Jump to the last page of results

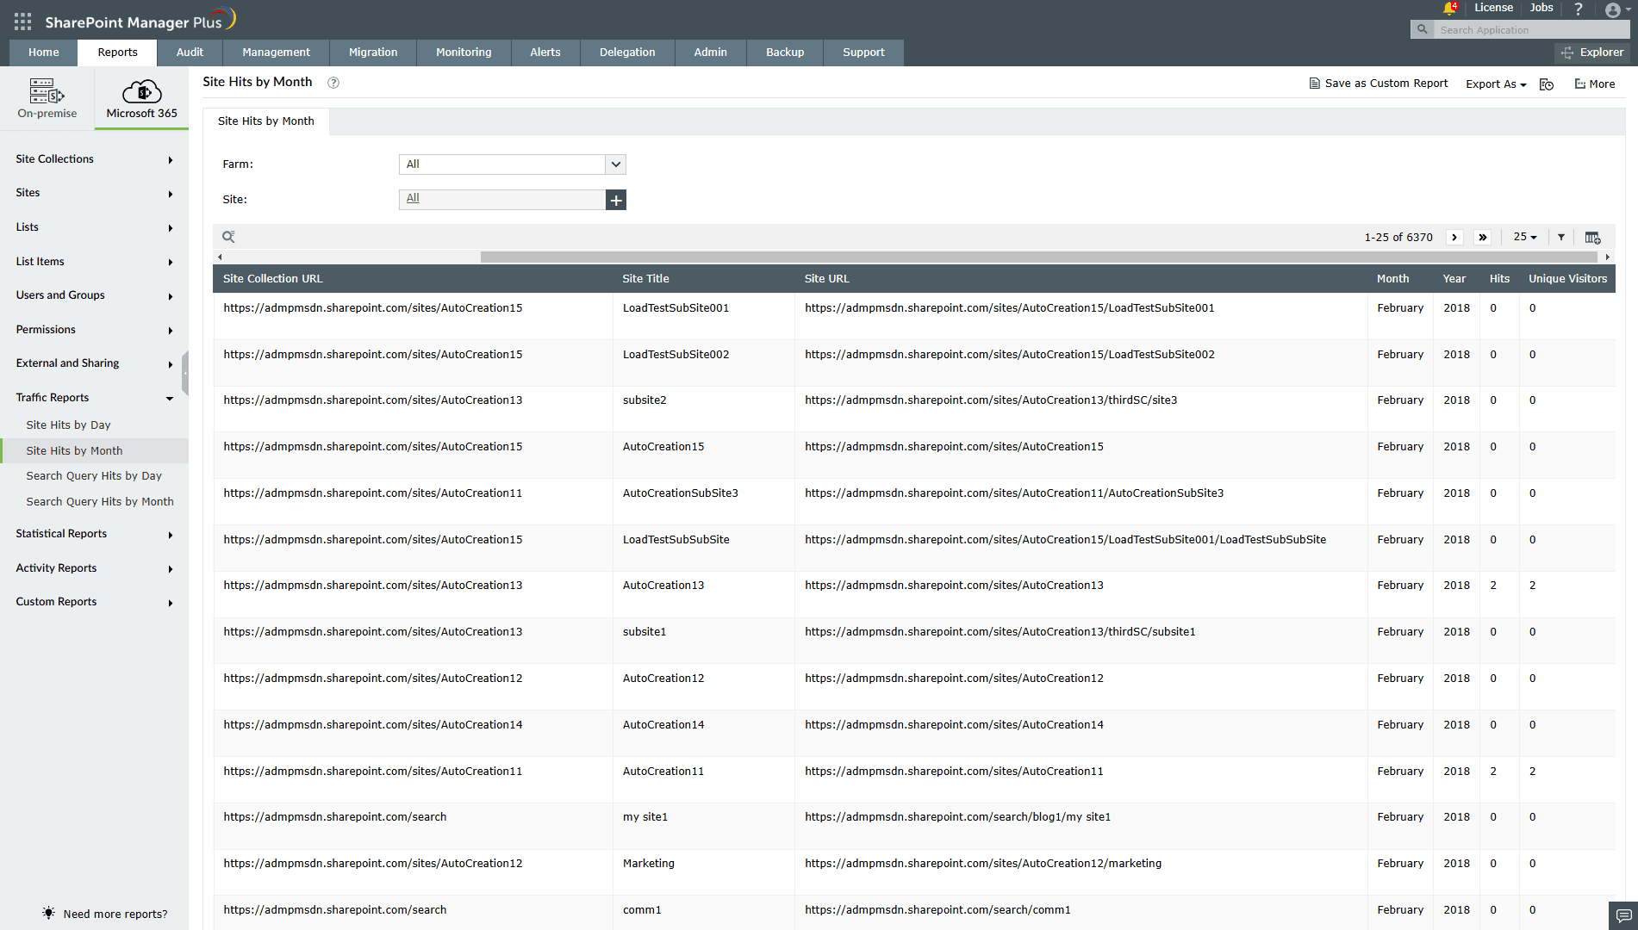click(x=1482, y=237)
